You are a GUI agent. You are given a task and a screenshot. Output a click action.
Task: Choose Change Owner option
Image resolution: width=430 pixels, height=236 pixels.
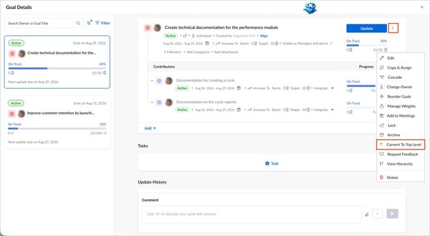point(400,87)
